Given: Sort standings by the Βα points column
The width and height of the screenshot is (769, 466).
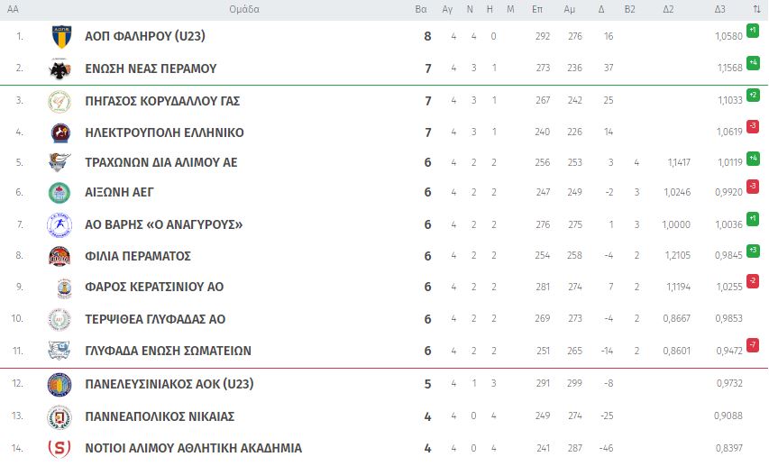Looking at the screenshot, I should click(x=420, y=9).
